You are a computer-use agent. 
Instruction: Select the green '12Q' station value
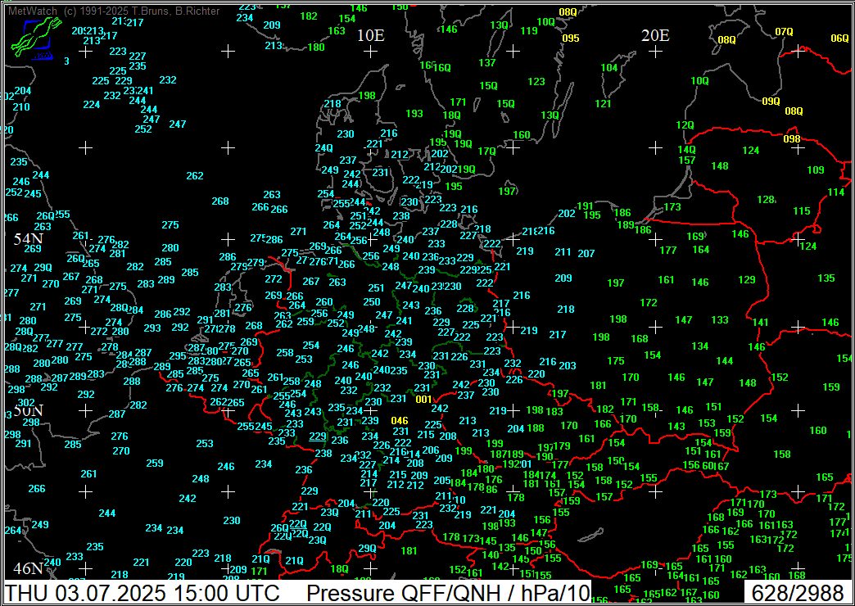685,124
